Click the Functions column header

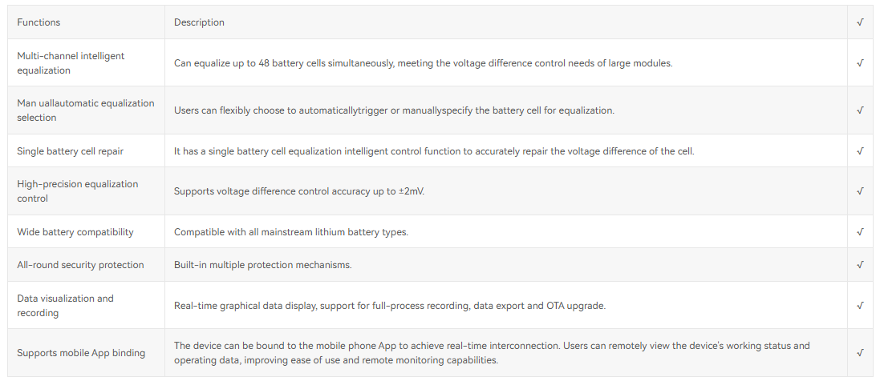39,22
